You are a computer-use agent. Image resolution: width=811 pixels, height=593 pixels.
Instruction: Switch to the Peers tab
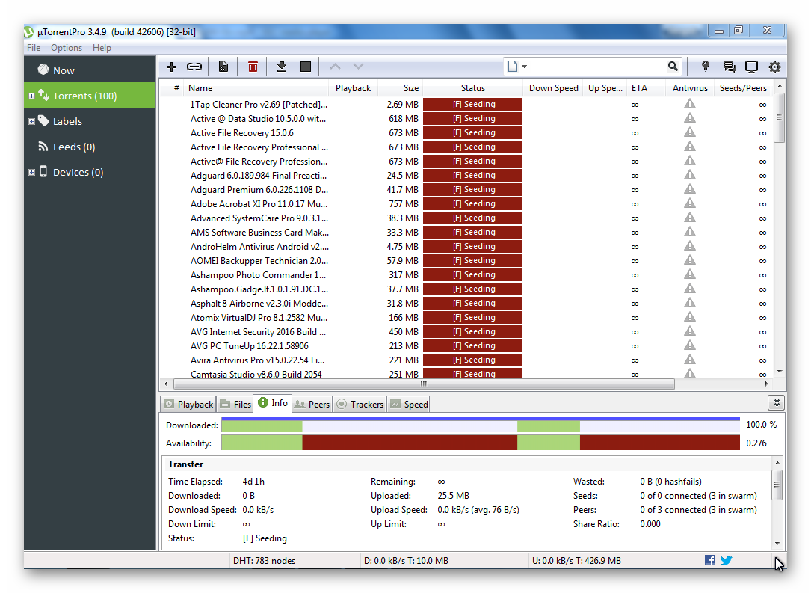(x=312, y=404)
